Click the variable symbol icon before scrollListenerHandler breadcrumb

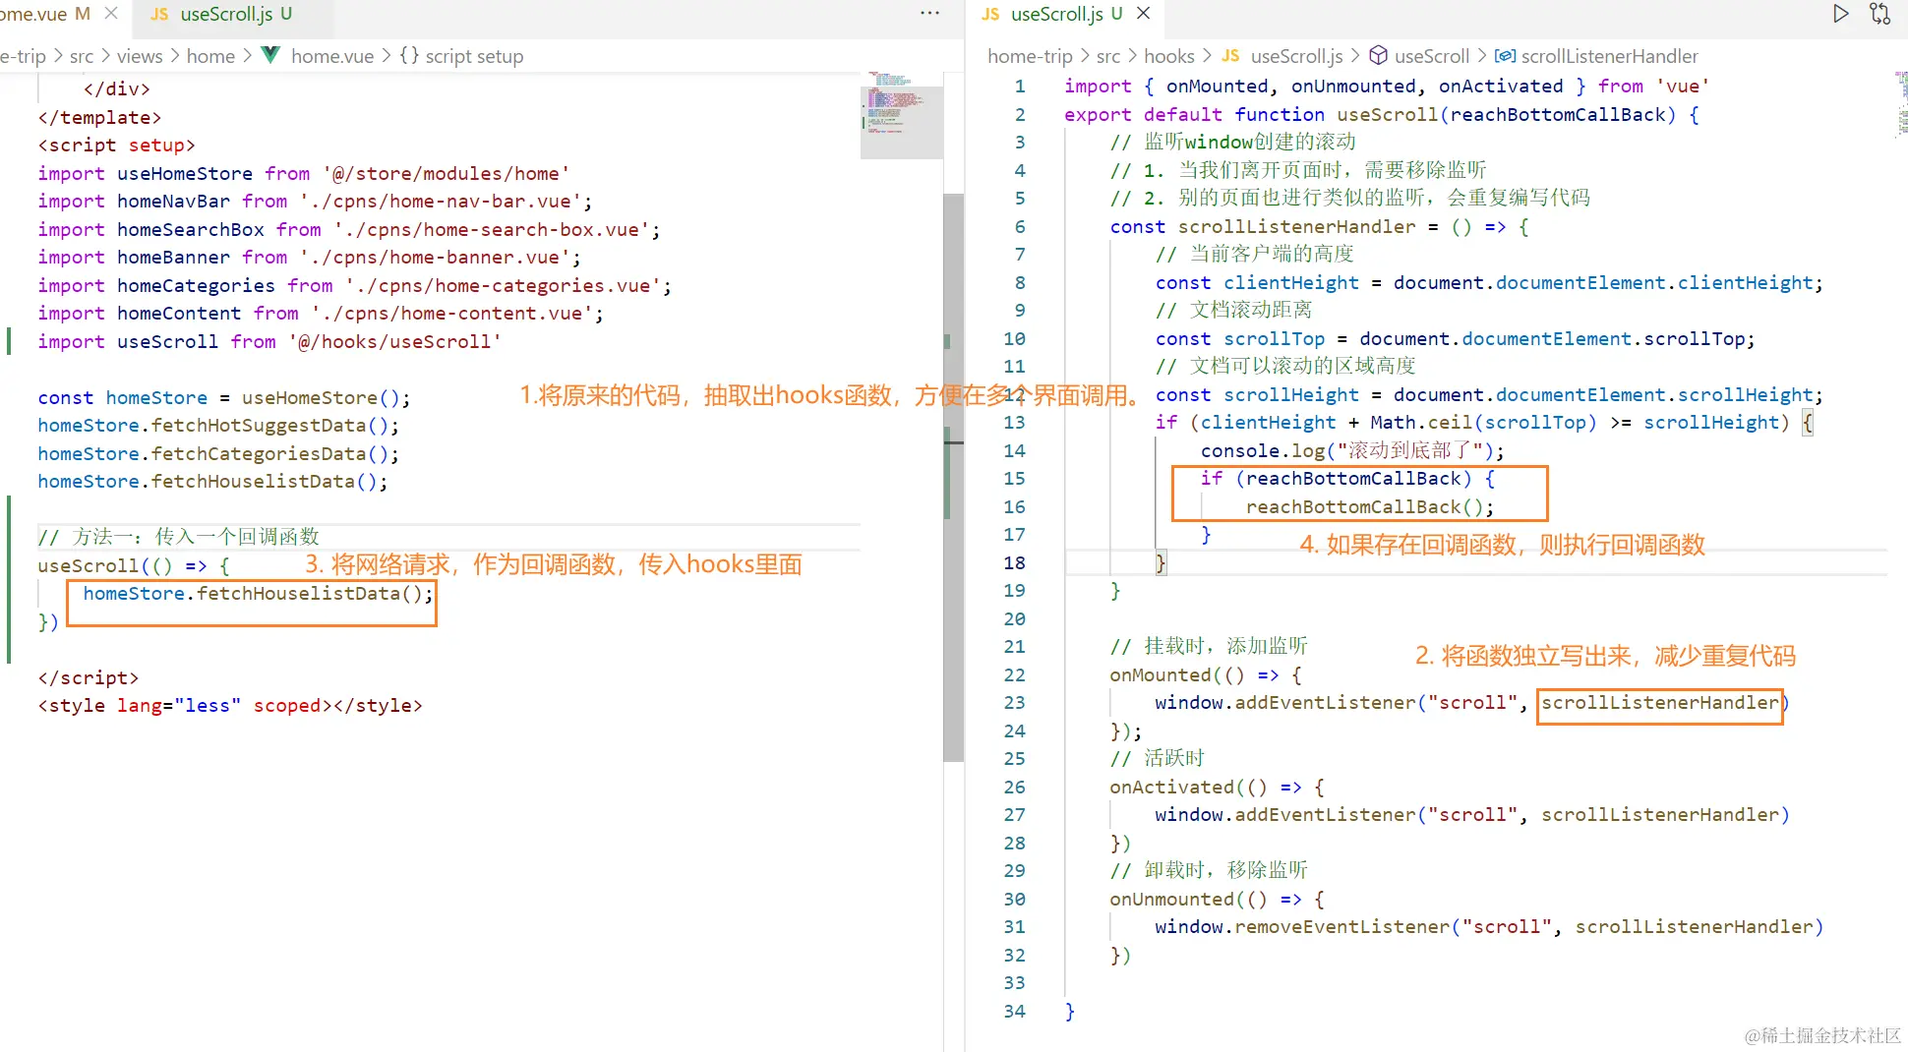coord(1505,55)
